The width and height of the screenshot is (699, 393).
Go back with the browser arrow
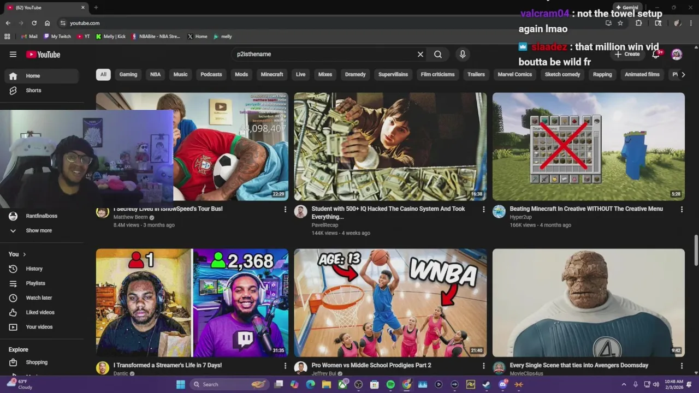(8, 23)
